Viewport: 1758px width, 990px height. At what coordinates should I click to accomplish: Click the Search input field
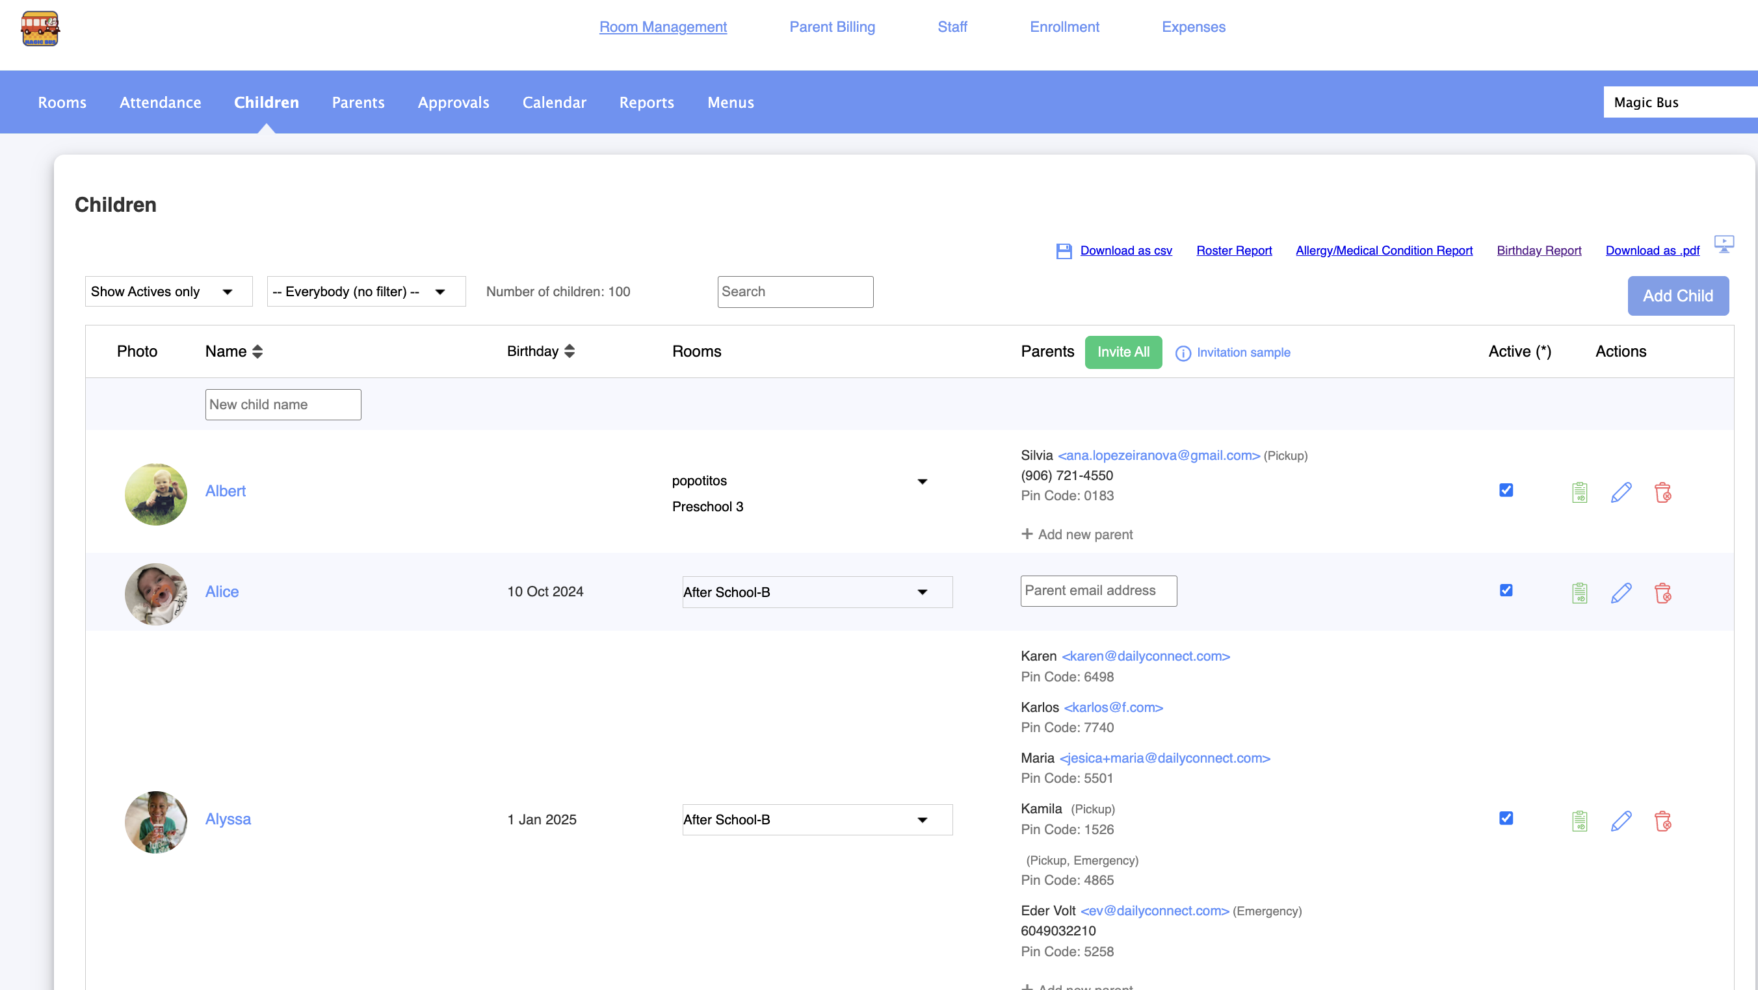794,292
